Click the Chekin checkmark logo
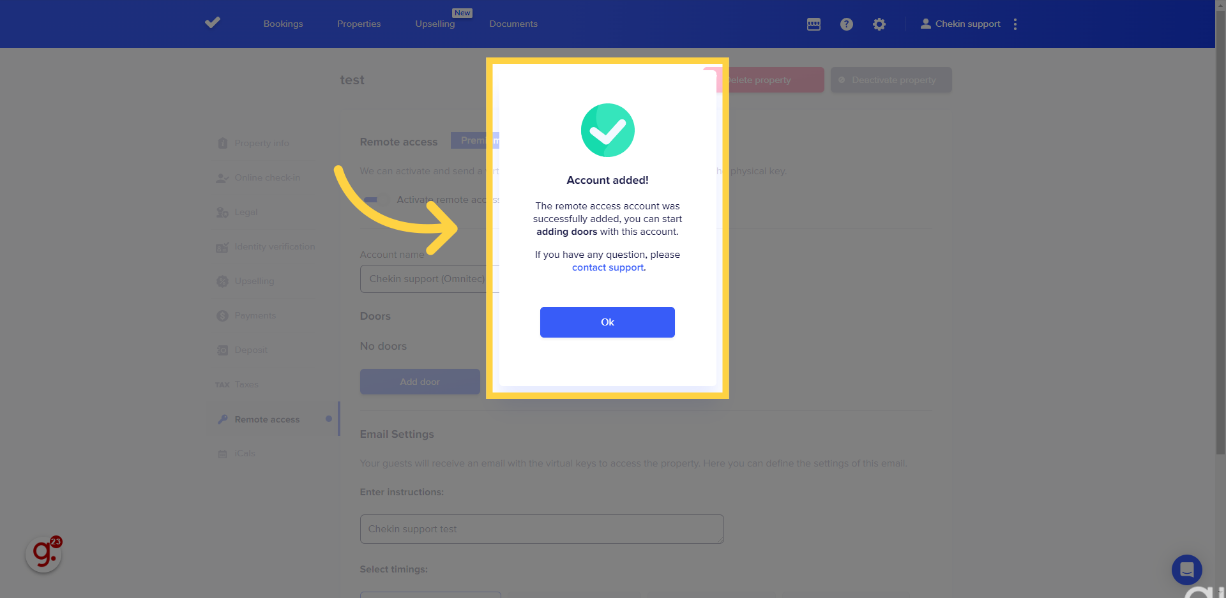This screenshot has height=598, width=1226. pyautogui.click(x=213, y=23)
